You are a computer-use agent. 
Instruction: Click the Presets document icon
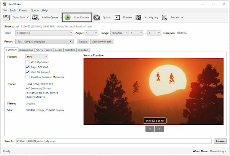click(164, 18)
